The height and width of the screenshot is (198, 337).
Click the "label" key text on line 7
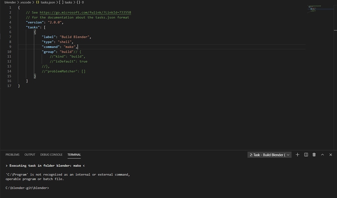[49, 37]
